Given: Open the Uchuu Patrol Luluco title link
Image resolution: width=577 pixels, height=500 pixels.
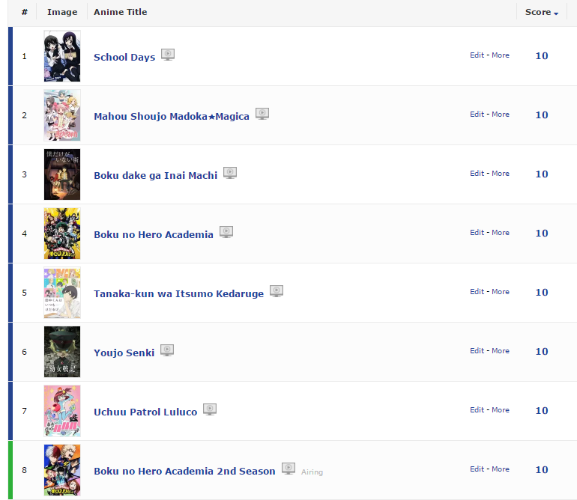Looking at the screenshot, I should 145,412.
